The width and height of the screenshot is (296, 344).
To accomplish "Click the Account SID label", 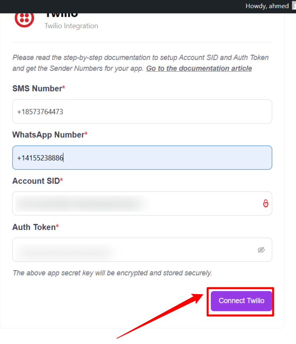I will coord(36,181).
